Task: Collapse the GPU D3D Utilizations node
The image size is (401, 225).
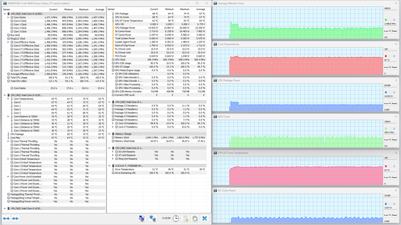Action: pos(113,74)
